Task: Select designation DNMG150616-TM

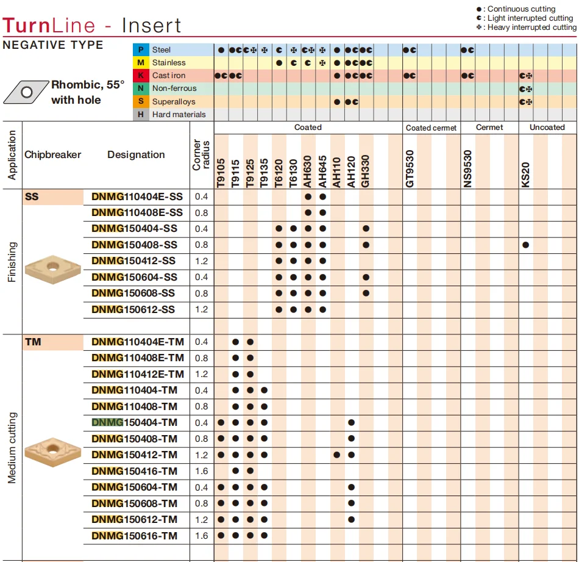Action: pos(135,536)
